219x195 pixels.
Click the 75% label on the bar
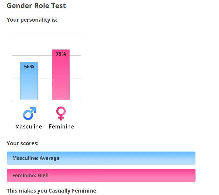(x=61, y=54)
